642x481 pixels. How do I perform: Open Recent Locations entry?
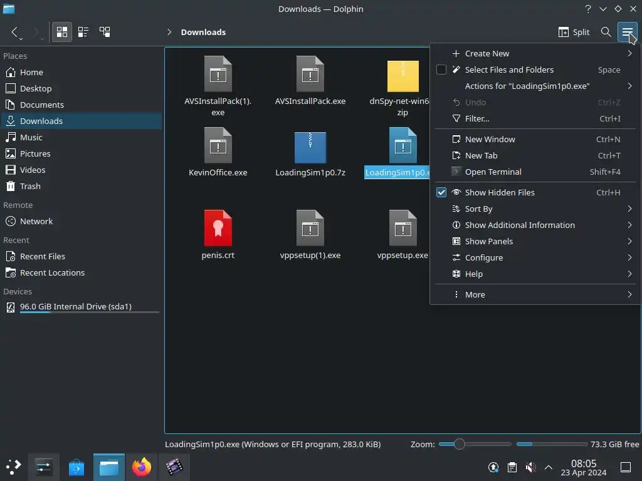pyautogui.click(x=82, y=273)
